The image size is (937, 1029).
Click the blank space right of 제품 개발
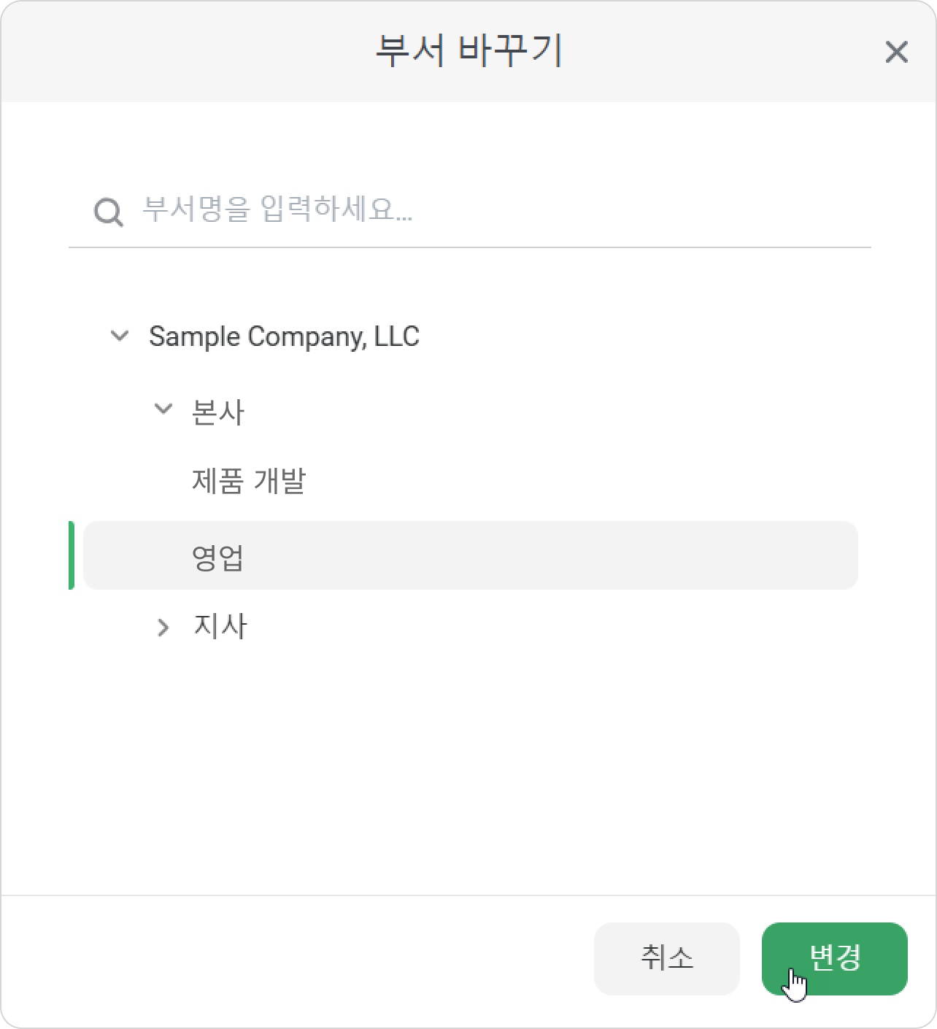(x=584, y=481)
